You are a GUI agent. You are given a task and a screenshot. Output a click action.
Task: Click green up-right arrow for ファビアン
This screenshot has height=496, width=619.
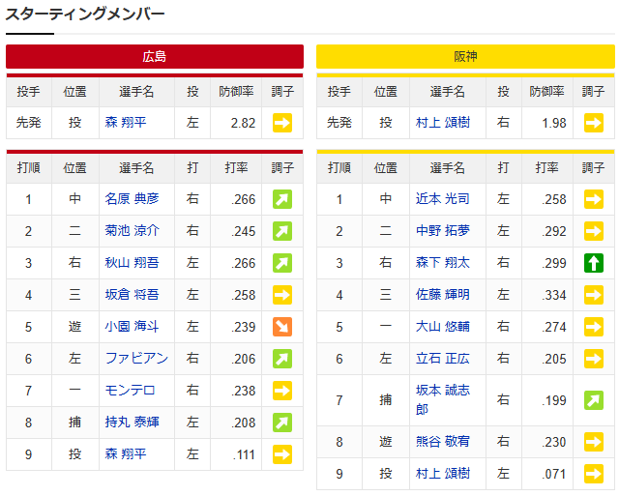click(x=282, y=359)
